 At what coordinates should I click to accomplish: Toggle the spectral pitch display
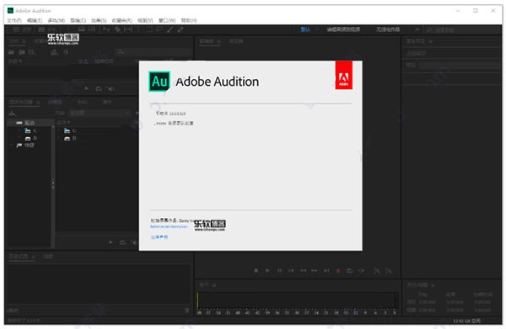(92, 29)
